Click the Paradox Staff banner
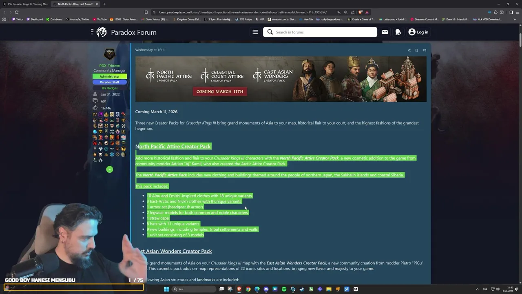This screenshot has width=522, height=294. pyautogui.click(x=109, y=82)
